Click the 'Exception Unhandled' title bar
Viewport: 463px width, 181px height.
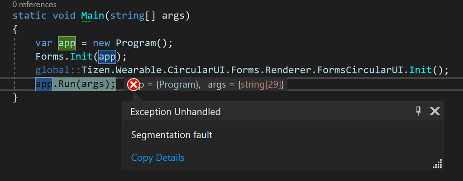click(x=283, y=111)
